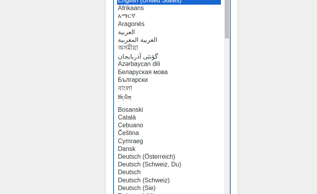Choose Bosanski from the language list
317x194 pixels.
[130, 110]
